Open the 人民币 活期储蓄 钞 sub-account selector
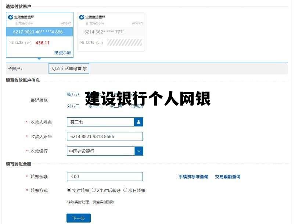 tap(69, 68)
